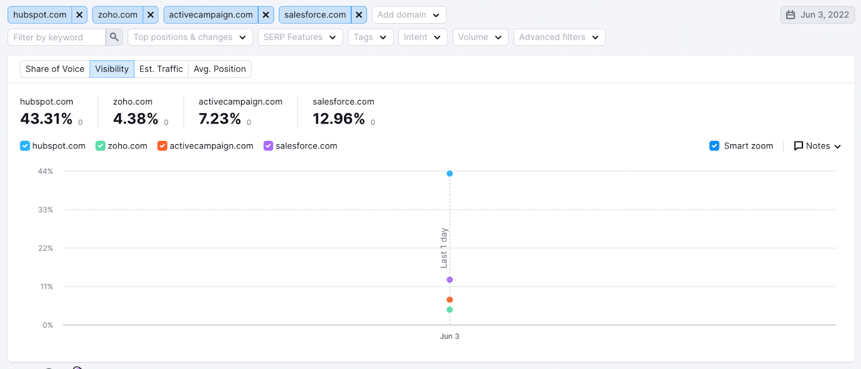Expand the SERP Features filter
Screen dimensions: 861x369
(x=300, y=37)
